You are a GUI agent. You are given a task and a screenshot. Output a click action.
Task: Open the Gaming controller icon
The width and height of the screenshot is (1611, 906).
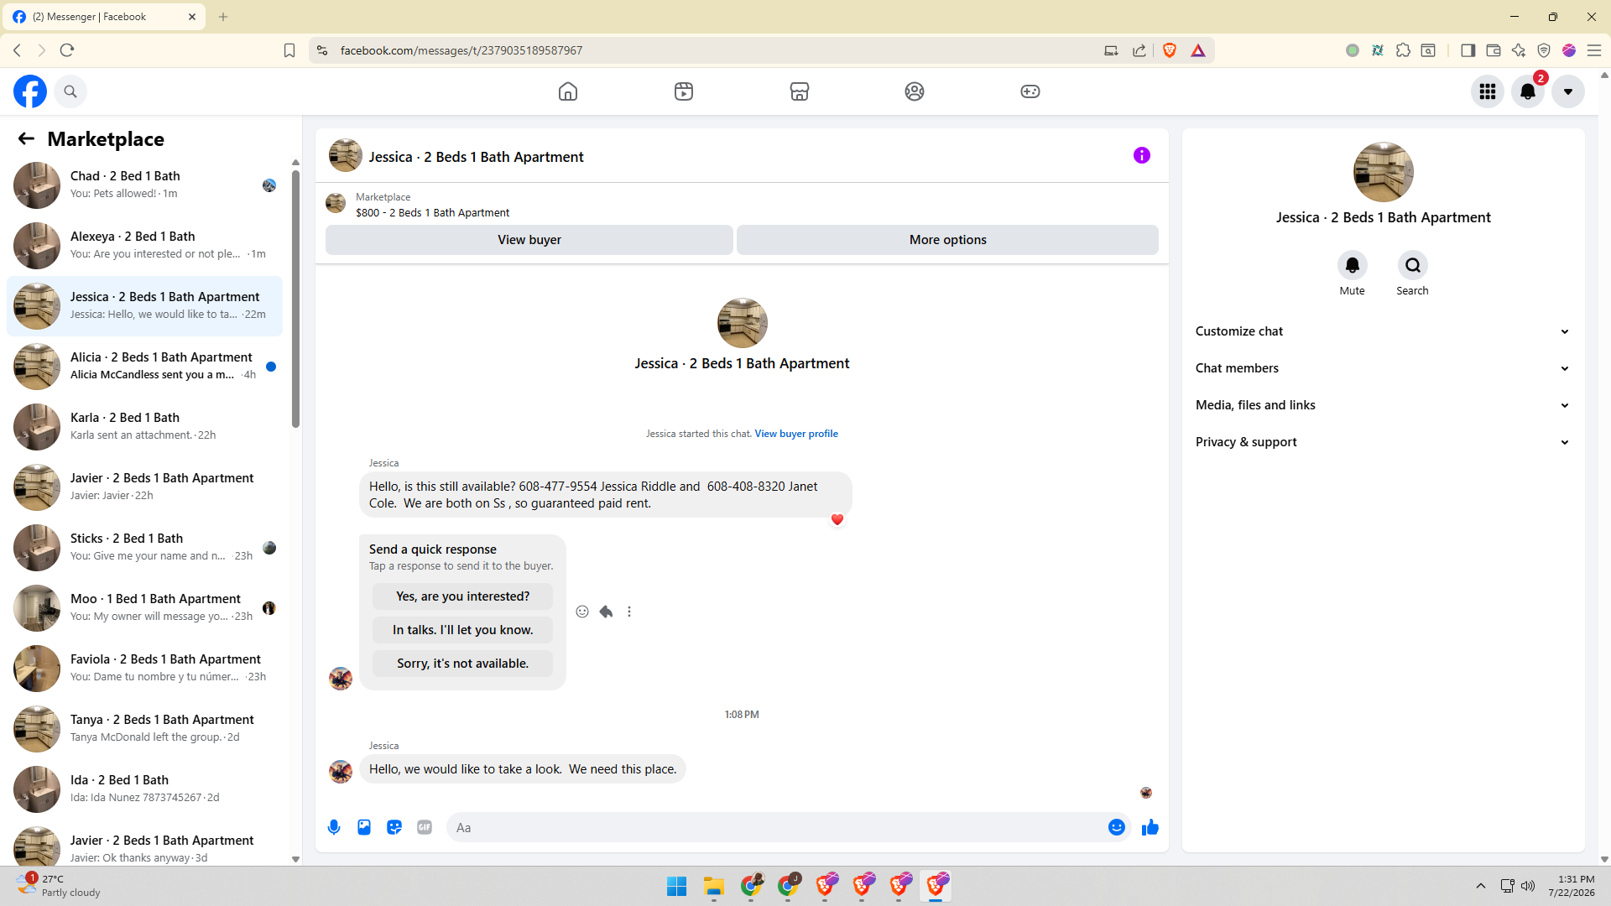tap(1030, 91)
